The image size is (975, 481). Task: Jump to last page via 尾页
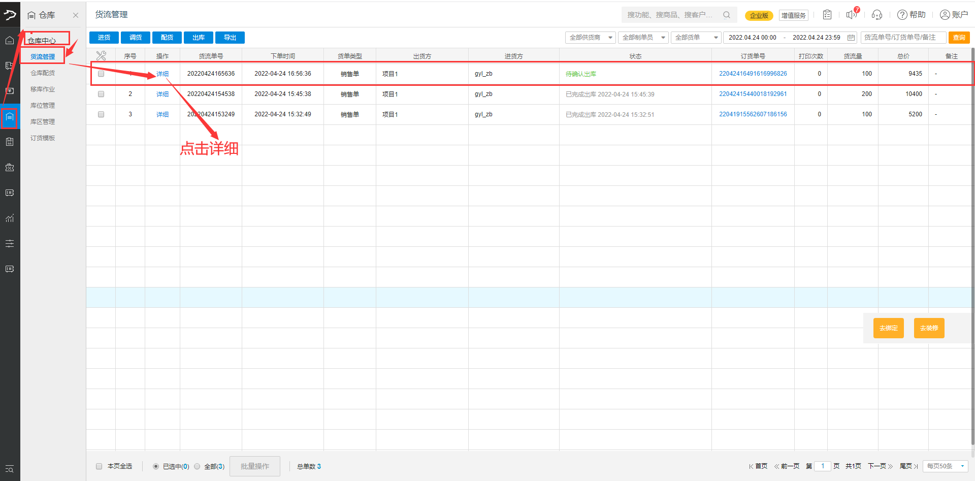(x=908, y=466)
